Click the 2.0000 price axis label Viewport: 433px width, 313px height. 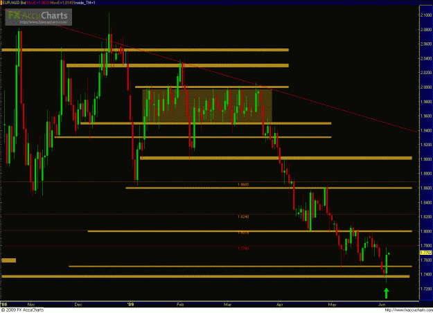pos(426,87)
